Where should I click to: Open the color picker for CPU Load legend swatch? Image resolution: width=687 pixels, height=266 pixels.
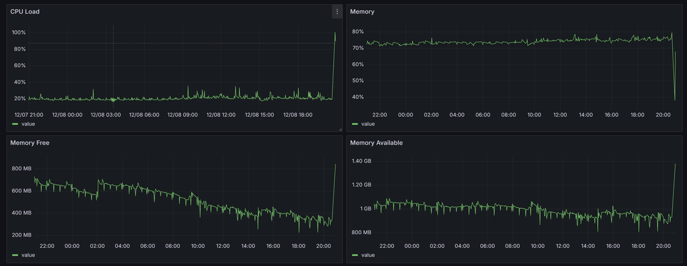coord(15,124)
